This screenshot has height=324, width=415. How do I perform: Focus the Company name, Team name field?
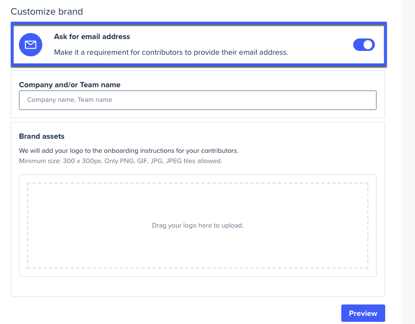197,100
